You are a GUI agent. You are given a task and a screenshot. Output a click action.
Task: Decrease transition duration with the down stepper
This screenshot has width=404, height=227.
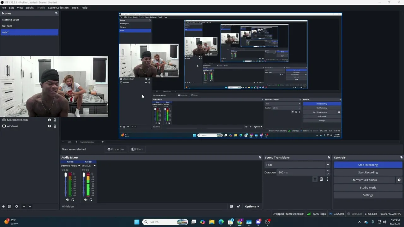click(328, 174)
